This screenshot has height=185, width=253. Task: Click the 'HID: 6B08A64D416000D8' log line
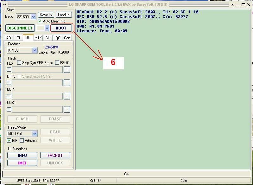click(x=103, y=21)
